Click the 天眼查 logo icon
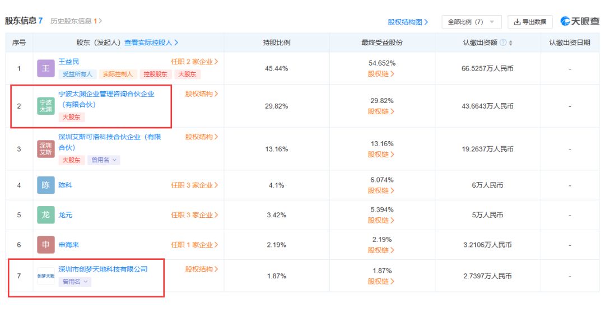Viewport: 605px width, 317px height. pos(566,21)
